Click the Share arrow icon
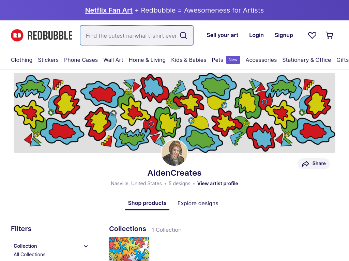This screenshot has width=349, height=261. coord(305,164)
